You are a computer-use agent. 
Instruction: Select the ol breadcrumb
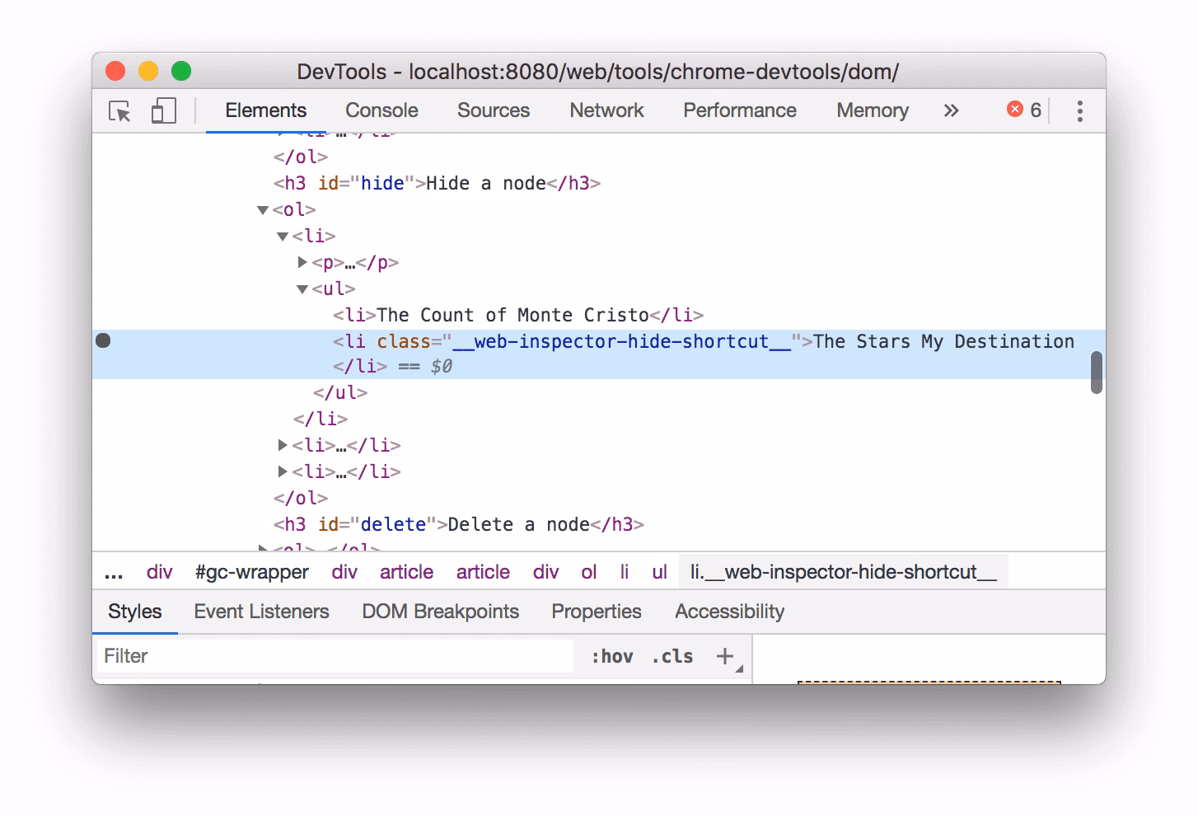[588, 572]
